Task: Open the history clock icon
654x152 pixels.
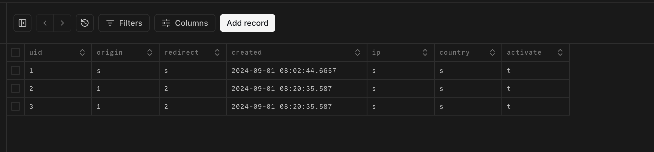Action: click(x=85, y=23)
